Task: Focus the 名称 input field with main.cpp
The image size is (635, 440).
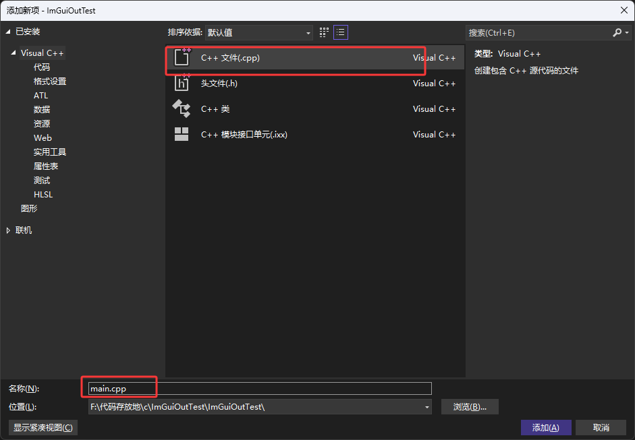Action: [260, 389]
